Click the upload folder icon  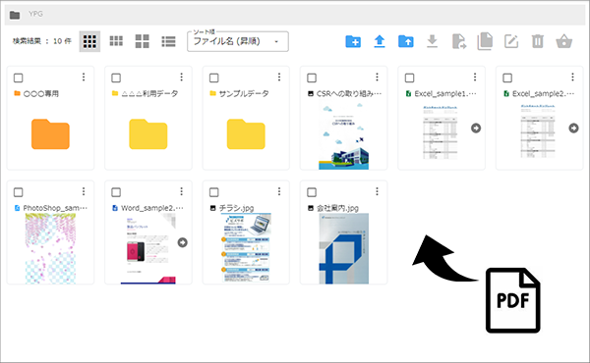click(x=405, y=41)
